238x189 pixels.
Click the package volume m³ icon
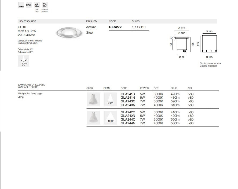pyautogui.click(x=45, y=5)
